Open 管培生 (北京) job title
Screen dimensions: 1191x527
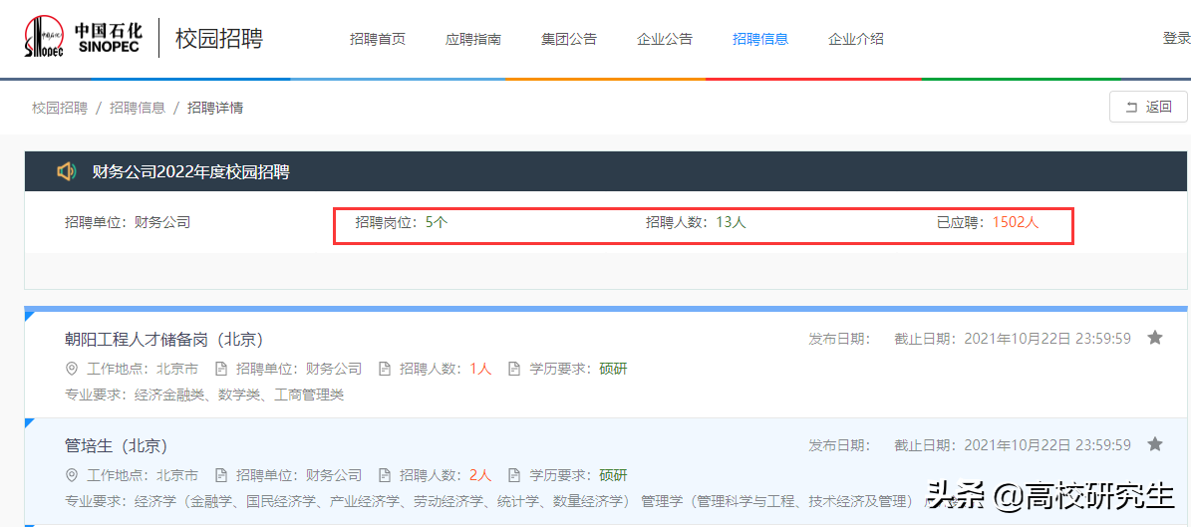coord(117,445)
